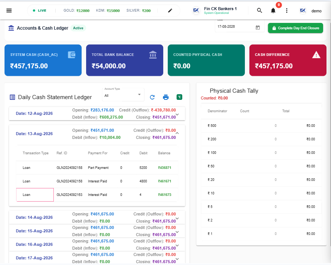Click the ₹ 50 count field
The width and height of the screenshot is (331, 265).
(x=275, y=166)
